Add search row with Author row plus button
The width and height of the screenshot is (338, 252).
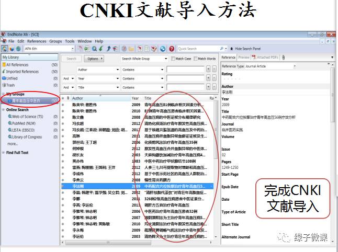(x=208, y=69)
